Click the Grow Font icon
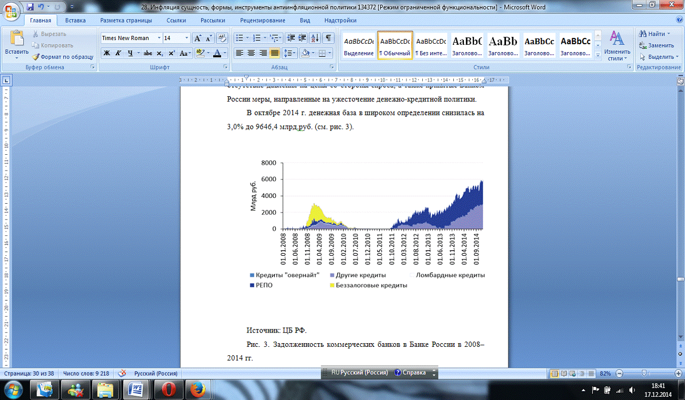This screenshot has height=400, width=685. click(198, 38)
